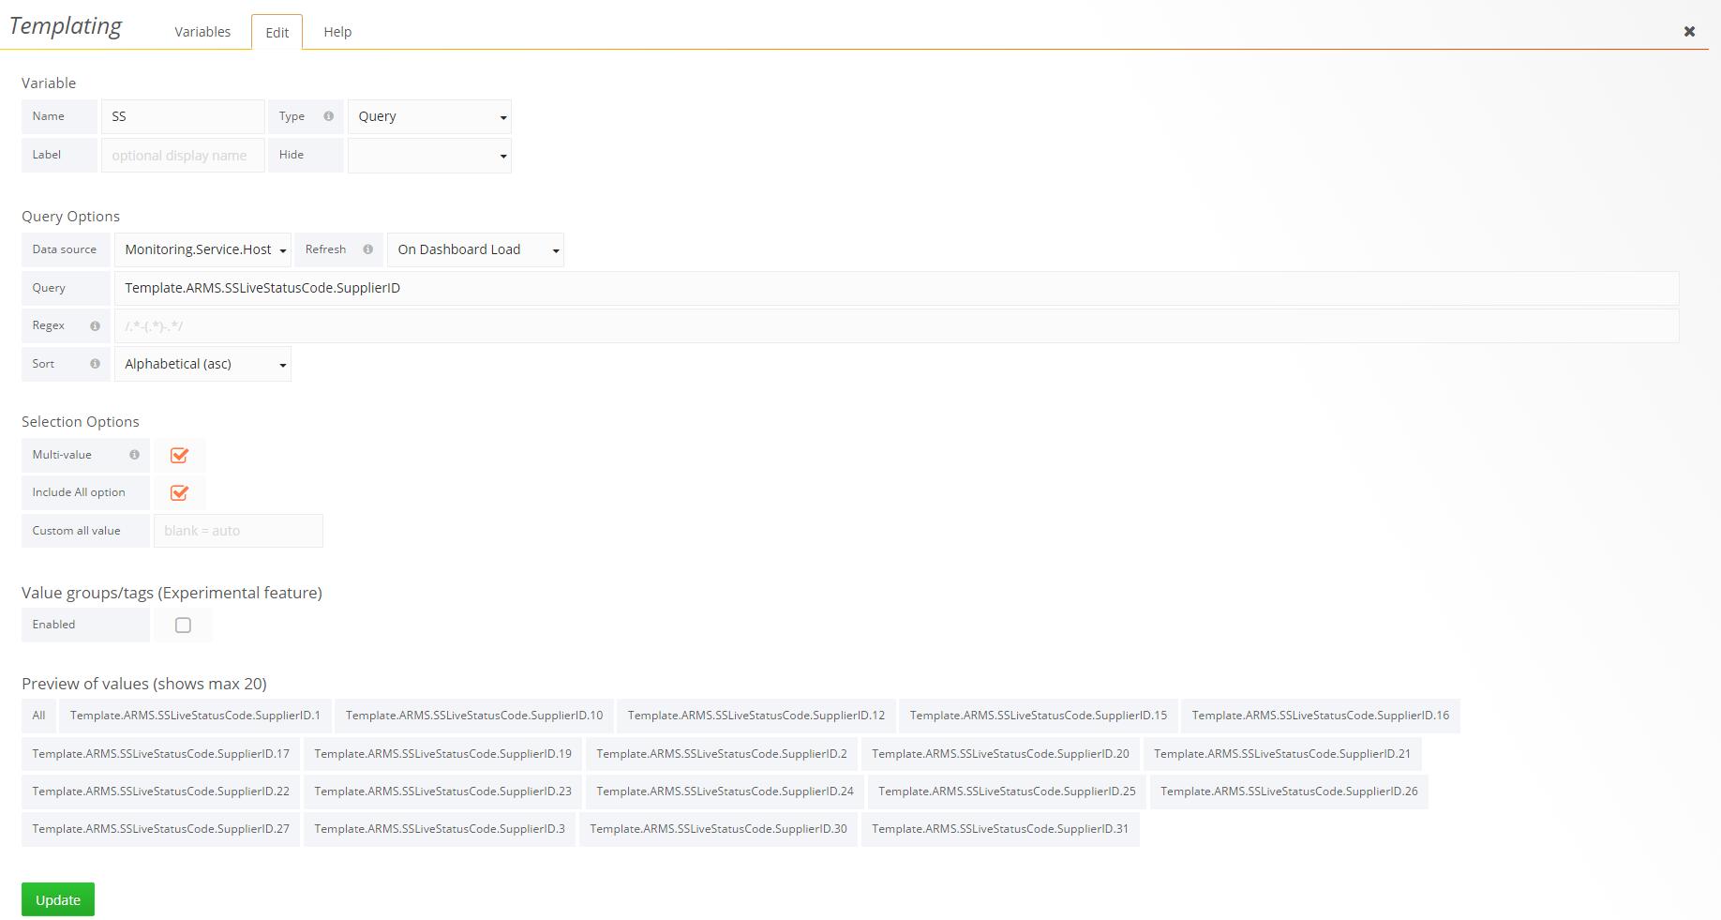The width and height of the screenshot is (1721, 920).
Task: Uncheck the Include All option checkbox
Action: pos(179,493)
